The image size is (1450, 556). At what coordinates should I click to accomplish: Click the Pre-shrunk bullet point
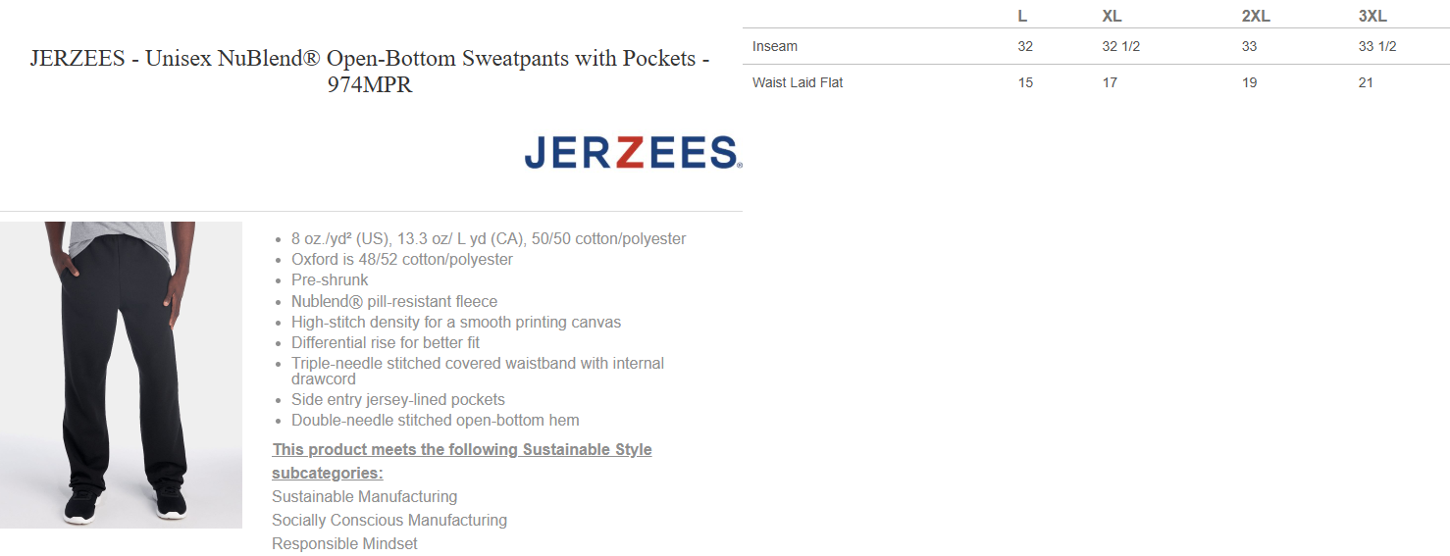coord(330,280)
